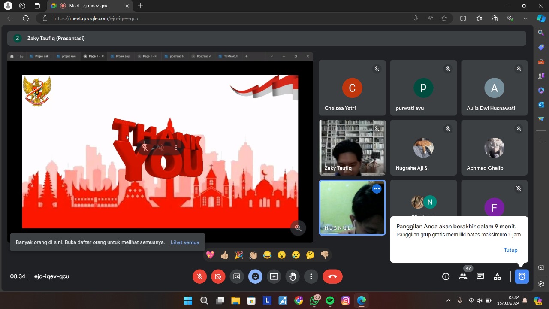Viewport: 549px width, 309px height.
Task: Zoom in on the presentation magnifier icon
Action: (298, 228)
